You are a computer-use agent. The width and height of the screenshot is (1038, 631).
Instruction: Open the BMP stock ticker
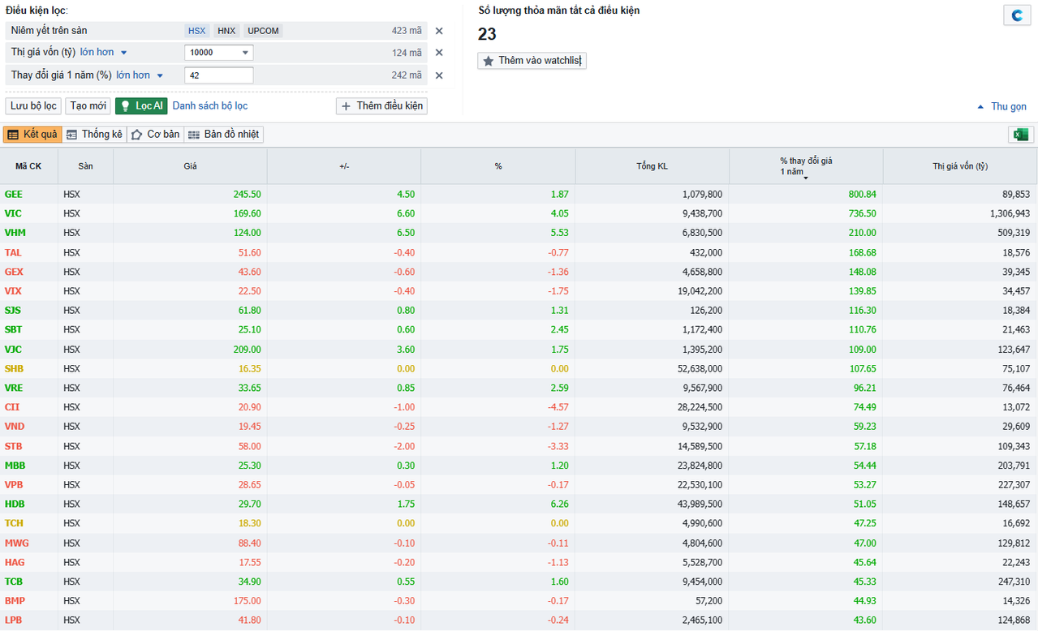(15, 601)
